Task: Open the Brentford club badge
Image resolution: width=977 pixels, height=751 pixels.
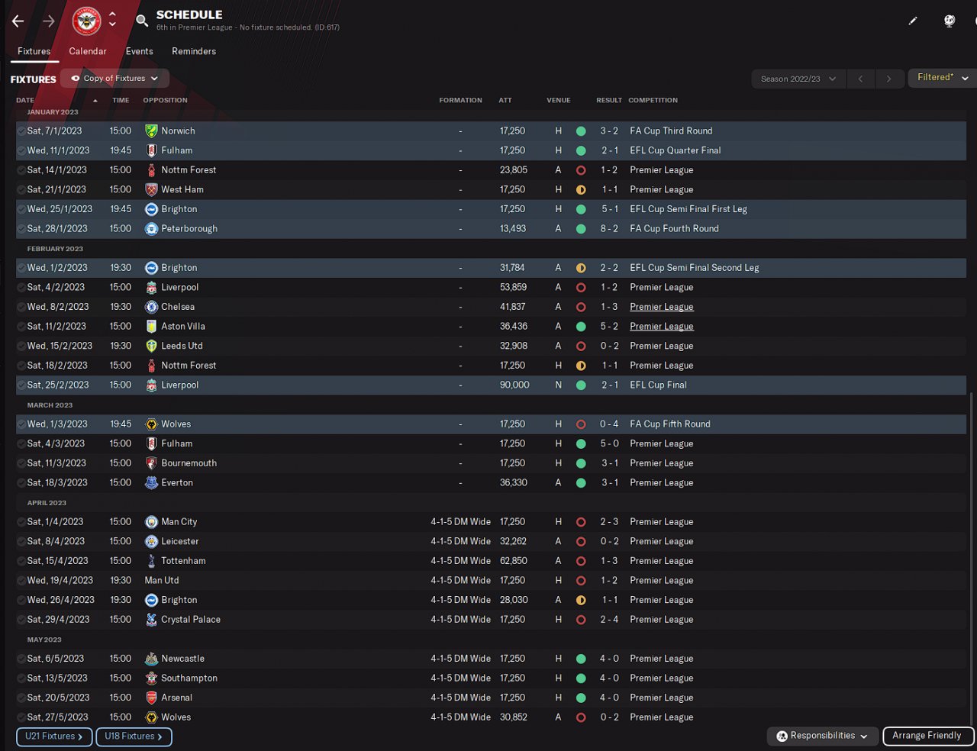Action: (x=86, y=21)
